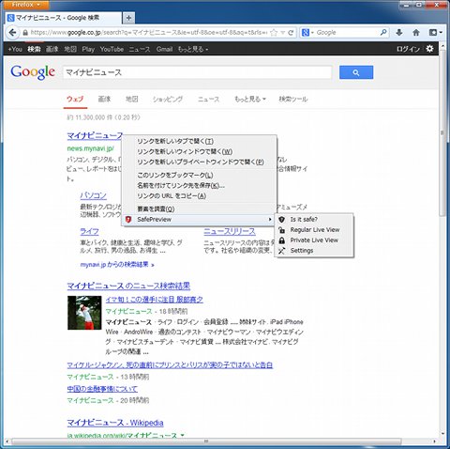Select 'Private Live View' submenu item
450x449 pixels.
pyautogui.click(x=314, y=240)
